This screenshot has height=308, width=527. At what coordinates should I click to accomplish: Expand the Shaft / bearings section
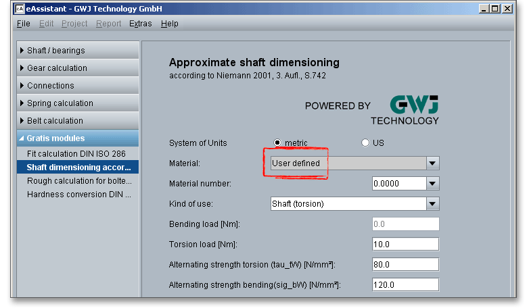(x=77, y=51)
